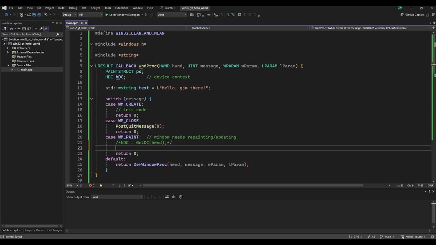436x245 pixels.
Task: Click Sync with Active Document icon
Action: coord(19,29)
